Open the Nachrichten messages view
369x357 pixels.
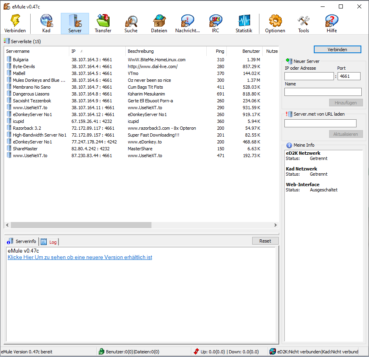187,23
